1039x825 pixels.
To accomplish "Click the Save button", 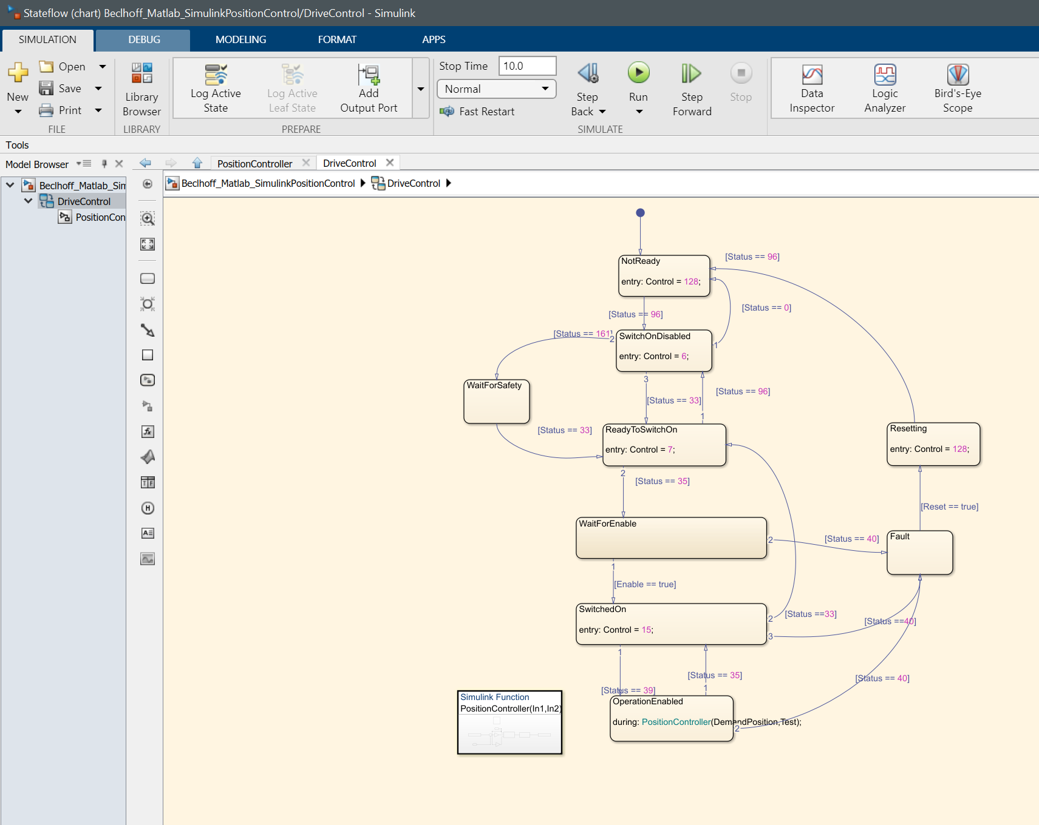I will click(x=60, y=89).
